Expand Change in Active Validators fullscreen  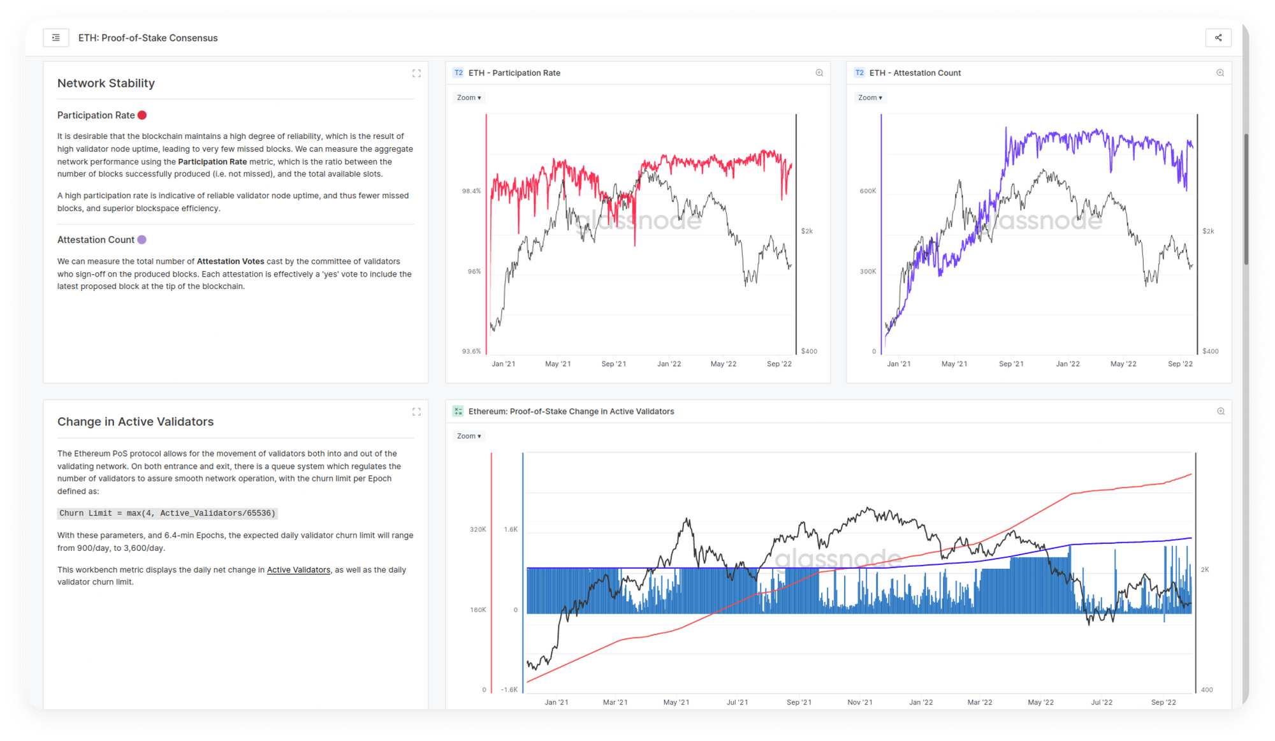coord(416,412)
